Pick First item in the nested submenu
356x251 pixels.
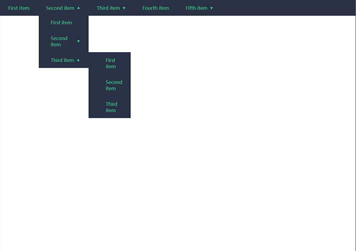point(110,63)
